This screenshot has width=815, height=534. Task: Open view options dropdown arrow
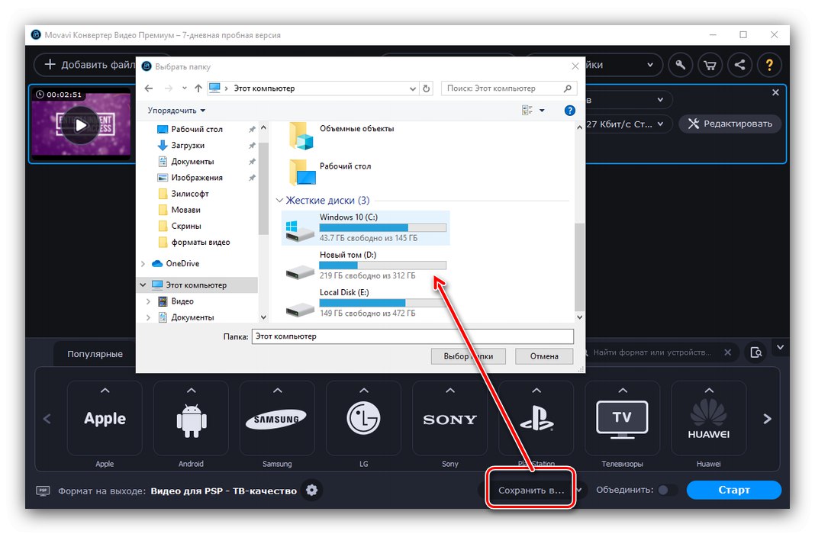[x=542, y=110]
